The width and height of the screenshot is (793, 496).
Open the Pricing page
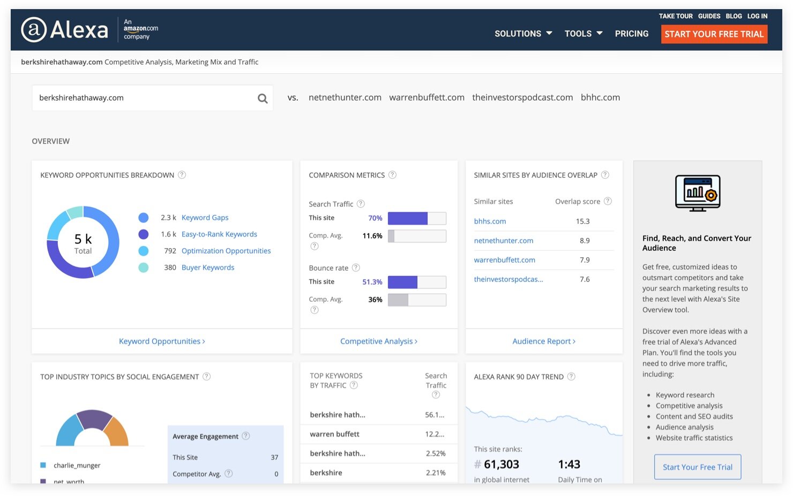click(x=632, y=34)
